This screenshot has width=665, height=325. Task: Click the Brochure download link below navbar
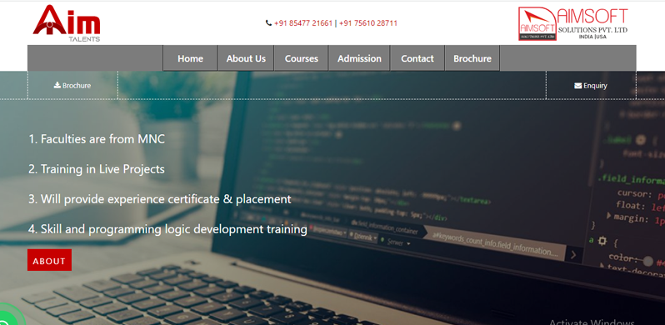[72, 85]
